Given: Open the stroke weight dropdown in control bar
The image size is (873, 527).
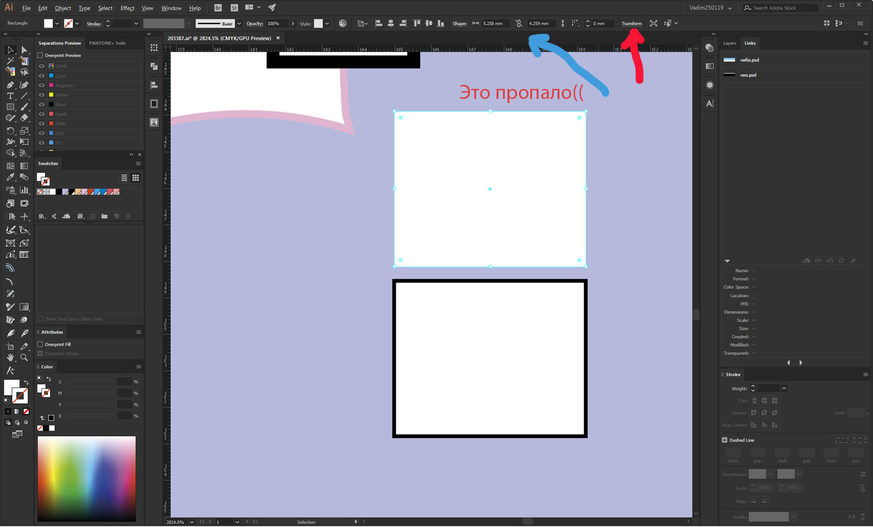Looking at the screenshot, I should (136, 24).
